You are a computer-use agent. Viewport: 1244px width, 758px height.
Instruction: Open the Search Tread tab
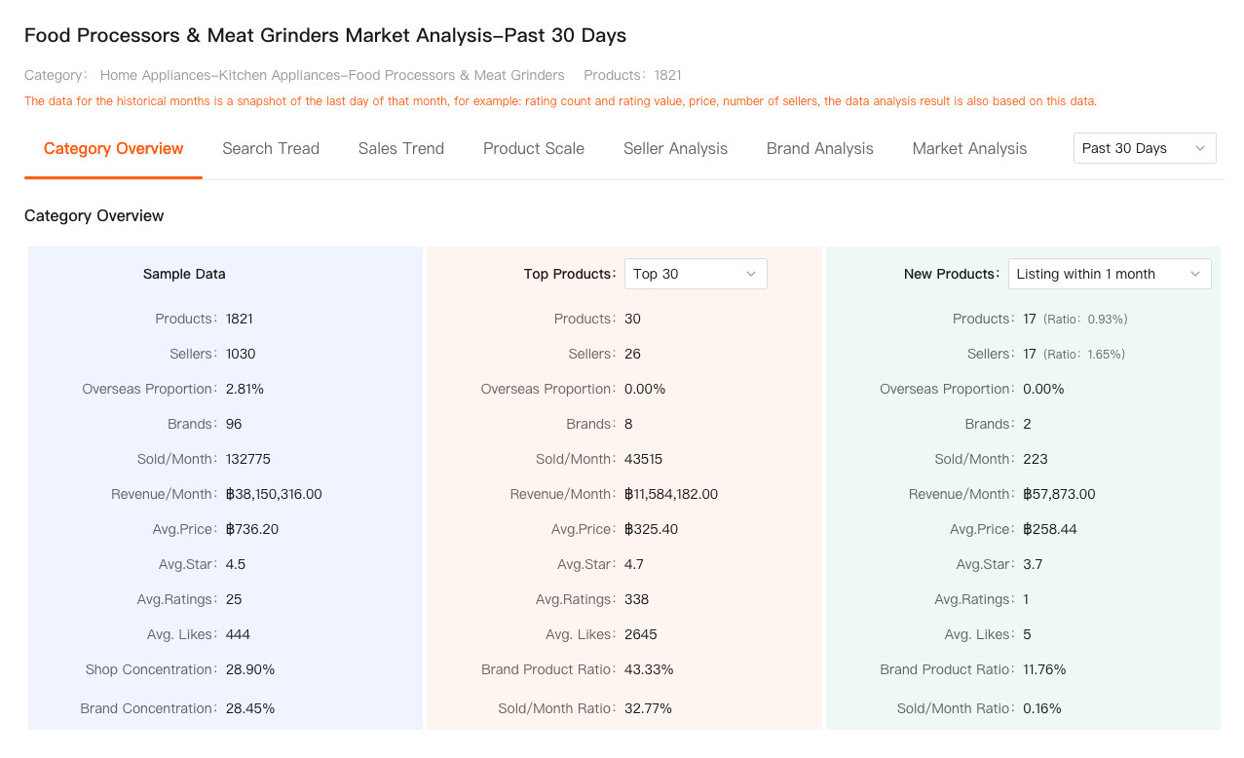pyautogui.click(x=271, y=148)
